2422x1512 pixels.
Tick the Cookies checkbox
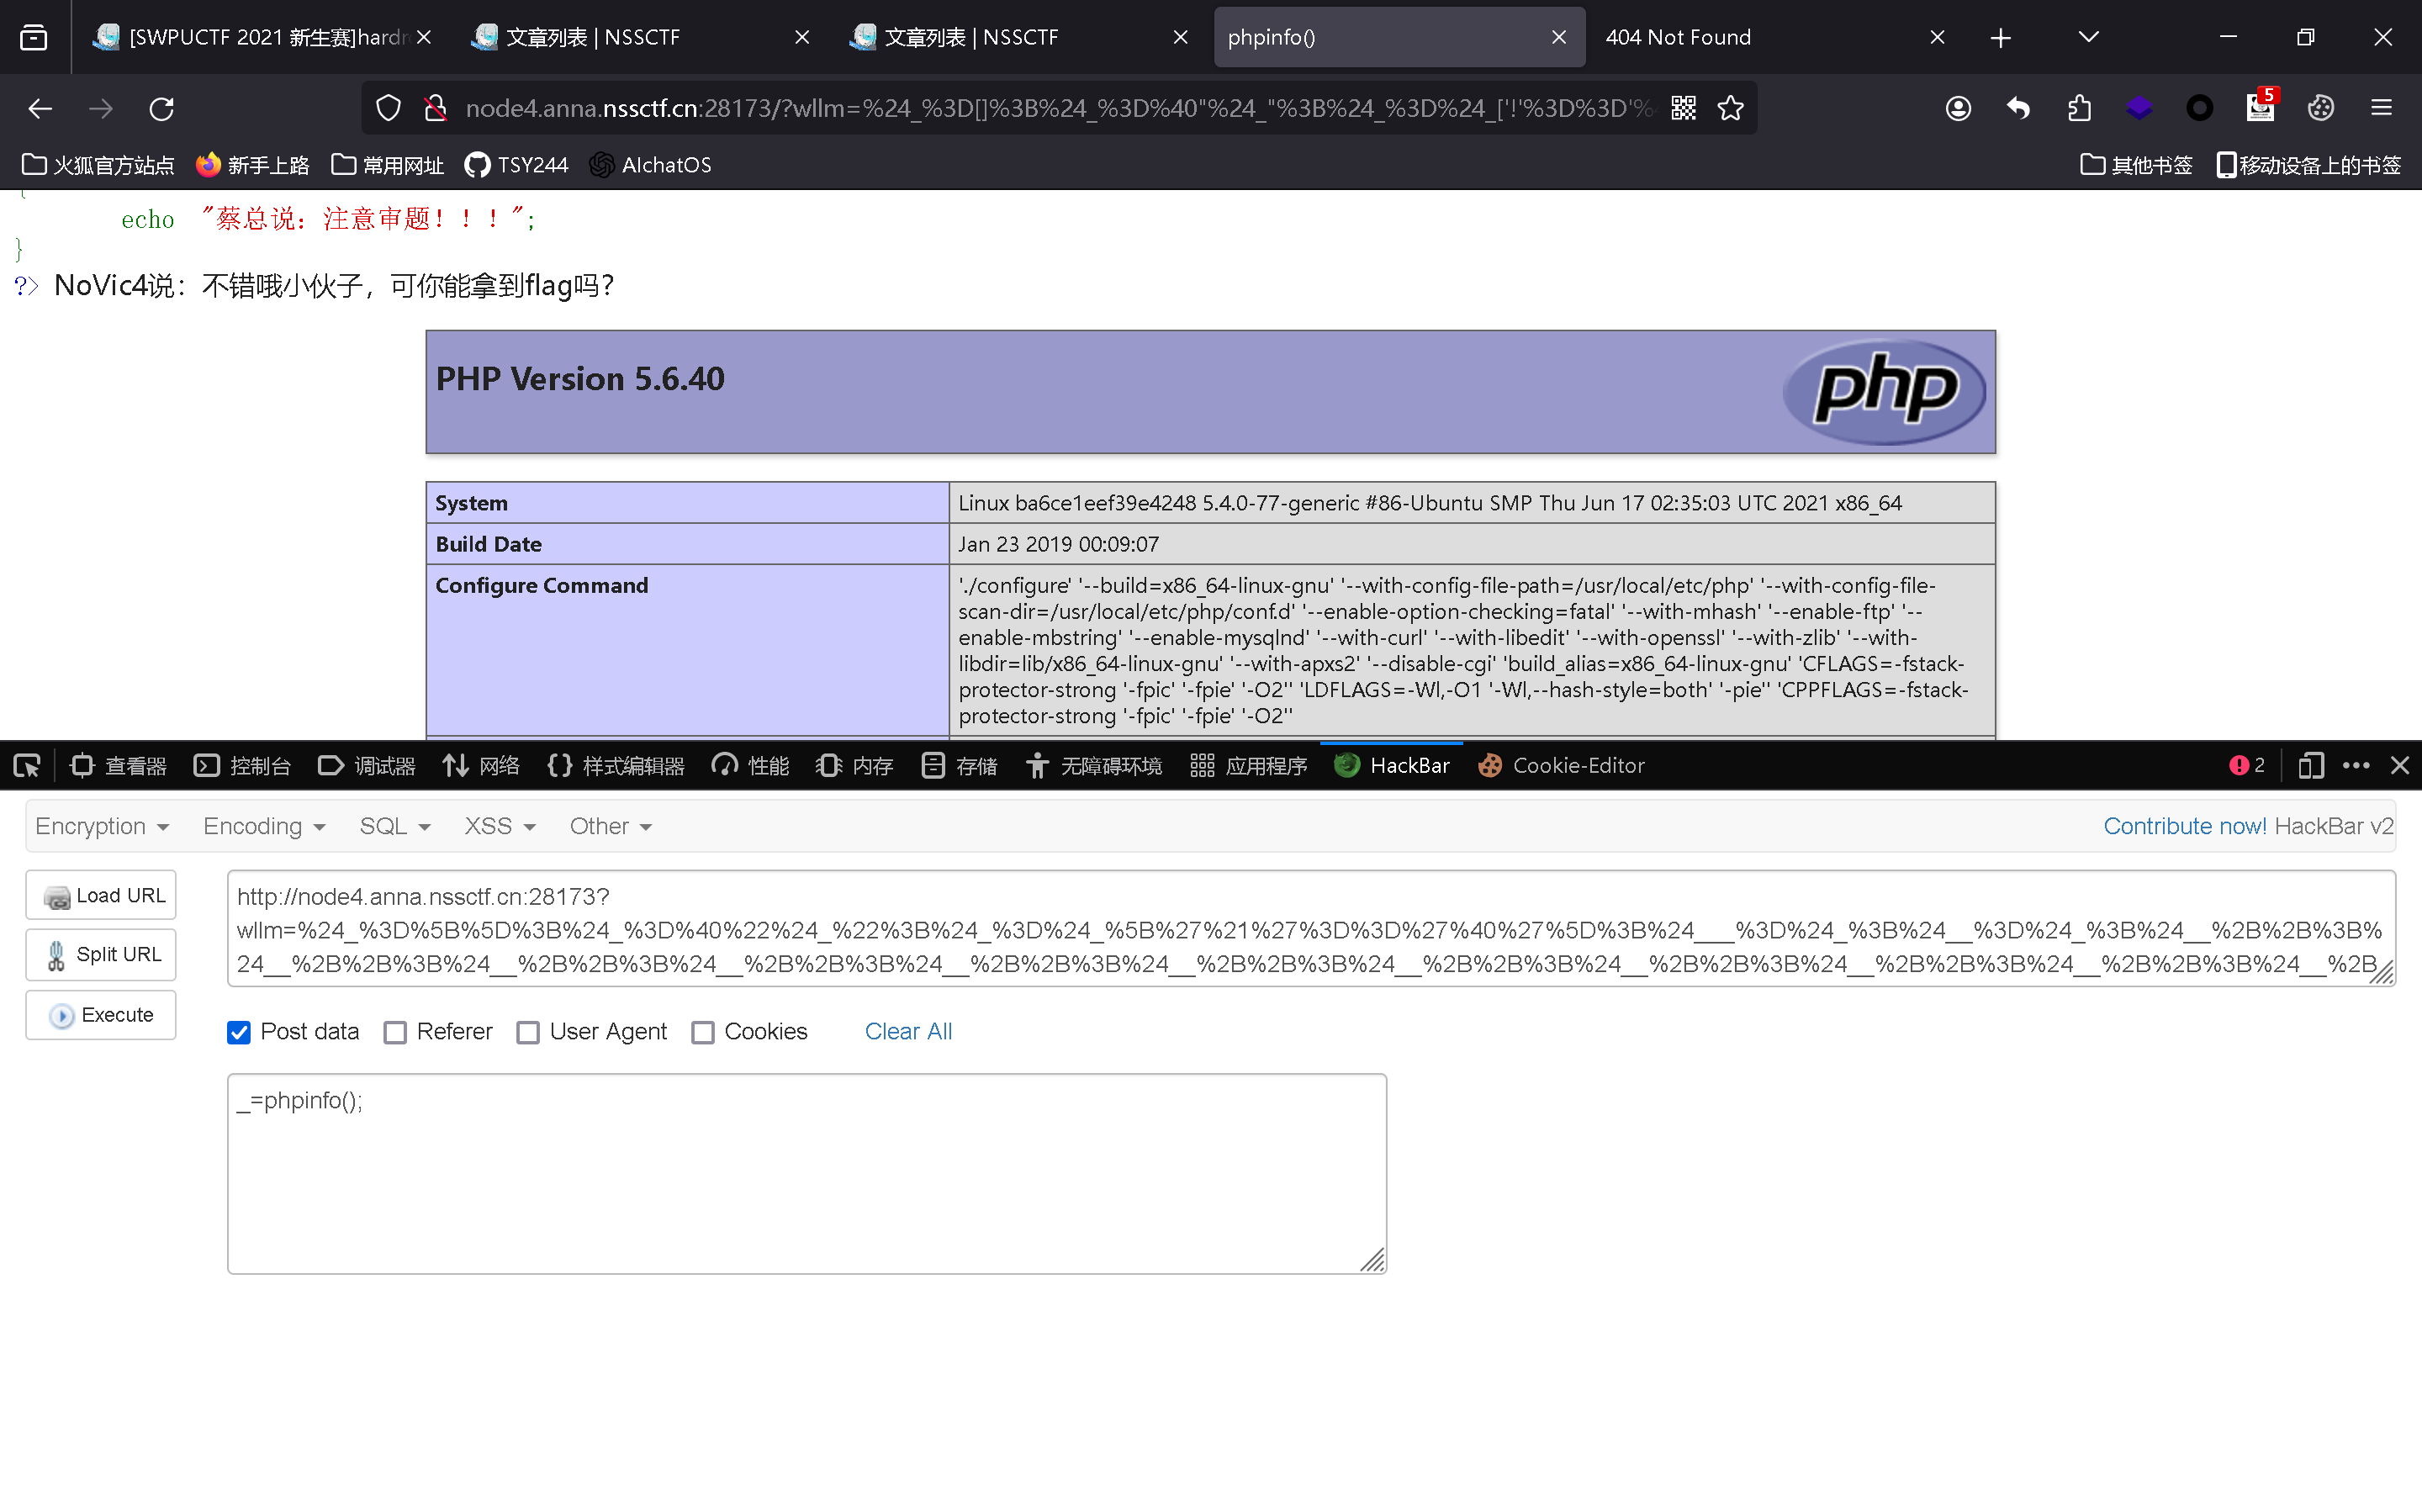[703, 1032]
